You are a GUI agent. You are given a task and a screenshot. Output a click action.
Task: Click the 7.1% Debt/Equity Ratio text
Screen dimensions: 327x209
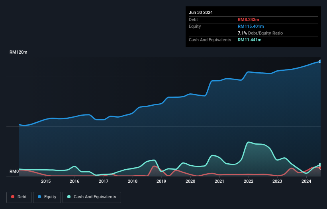(260, 33)
